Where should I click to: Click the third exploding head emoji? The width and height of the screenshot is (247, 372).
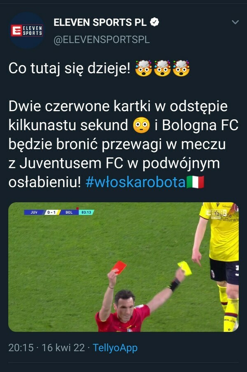point(181,68)
